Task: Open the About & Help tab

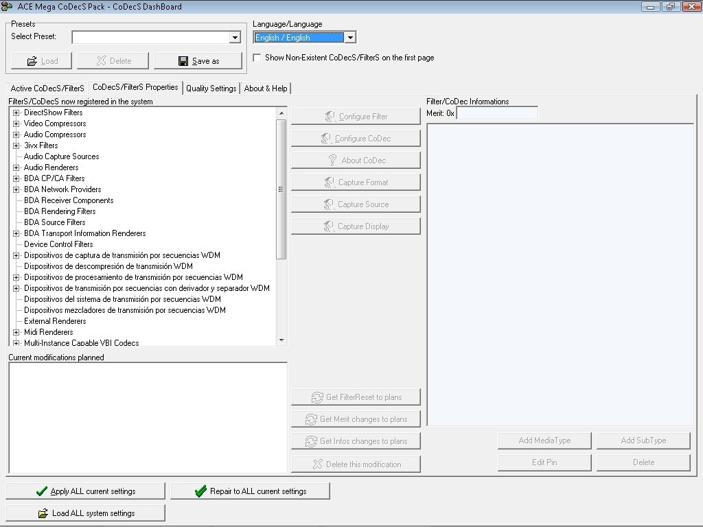Action: click(x=266, y=89)
